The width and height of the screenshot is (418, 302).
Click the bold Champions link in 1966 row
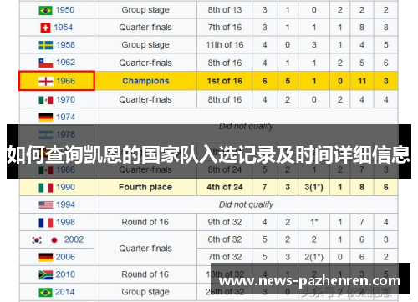click(145, 81)
